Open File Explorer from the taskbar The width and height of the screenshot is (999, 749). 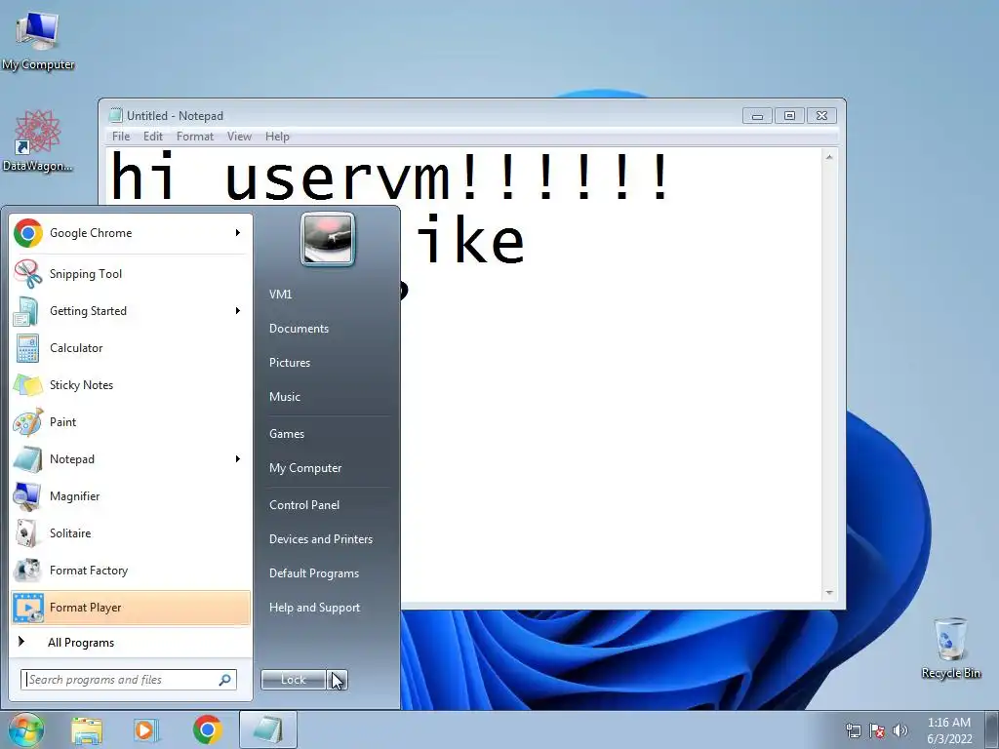pos(87,729)
